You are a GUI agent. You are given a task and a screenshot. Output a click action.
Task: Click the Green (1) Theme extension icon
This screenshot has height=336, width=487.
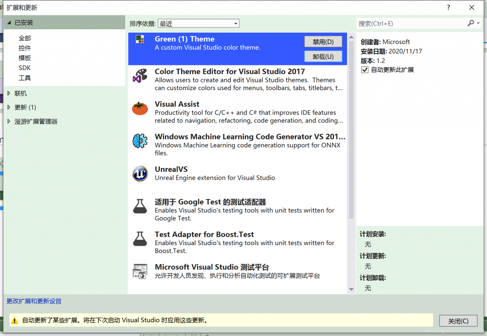(x=140, y=39)
